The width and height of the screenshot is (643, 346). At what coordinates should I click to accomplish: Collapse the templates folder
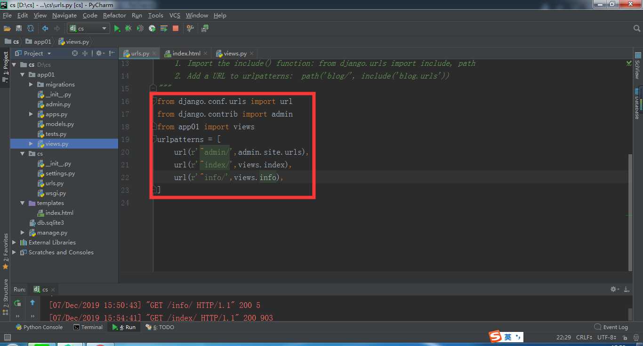coord(22,203)
